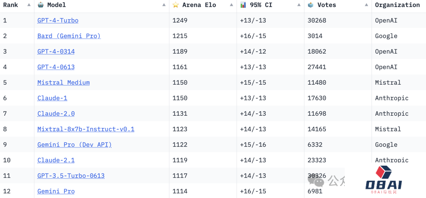Sort by 95% CI using its arrow
This screenshot has height=198, width=426.
(x=299, y=5)
